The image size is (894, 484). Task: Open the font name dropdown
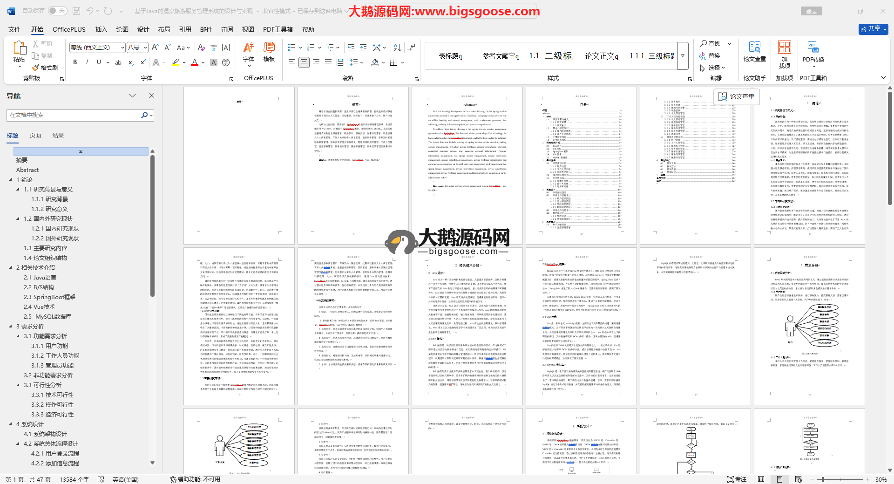(122, 48)
